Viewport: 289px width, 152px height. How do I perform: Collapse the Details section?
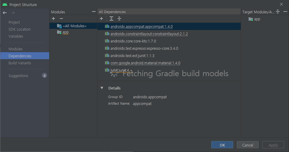tap(102, 88)
